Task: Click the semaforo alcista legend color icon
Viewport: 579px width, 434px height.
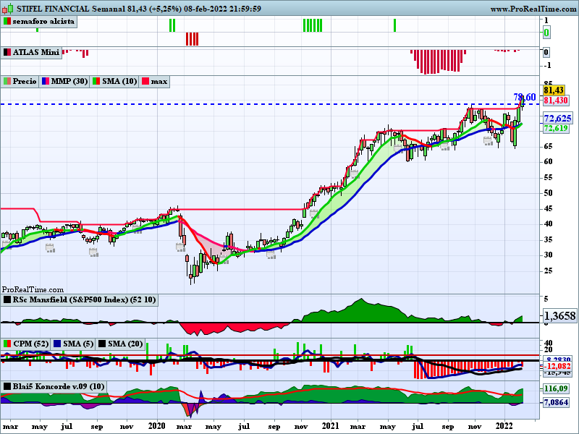Action: 7,22
